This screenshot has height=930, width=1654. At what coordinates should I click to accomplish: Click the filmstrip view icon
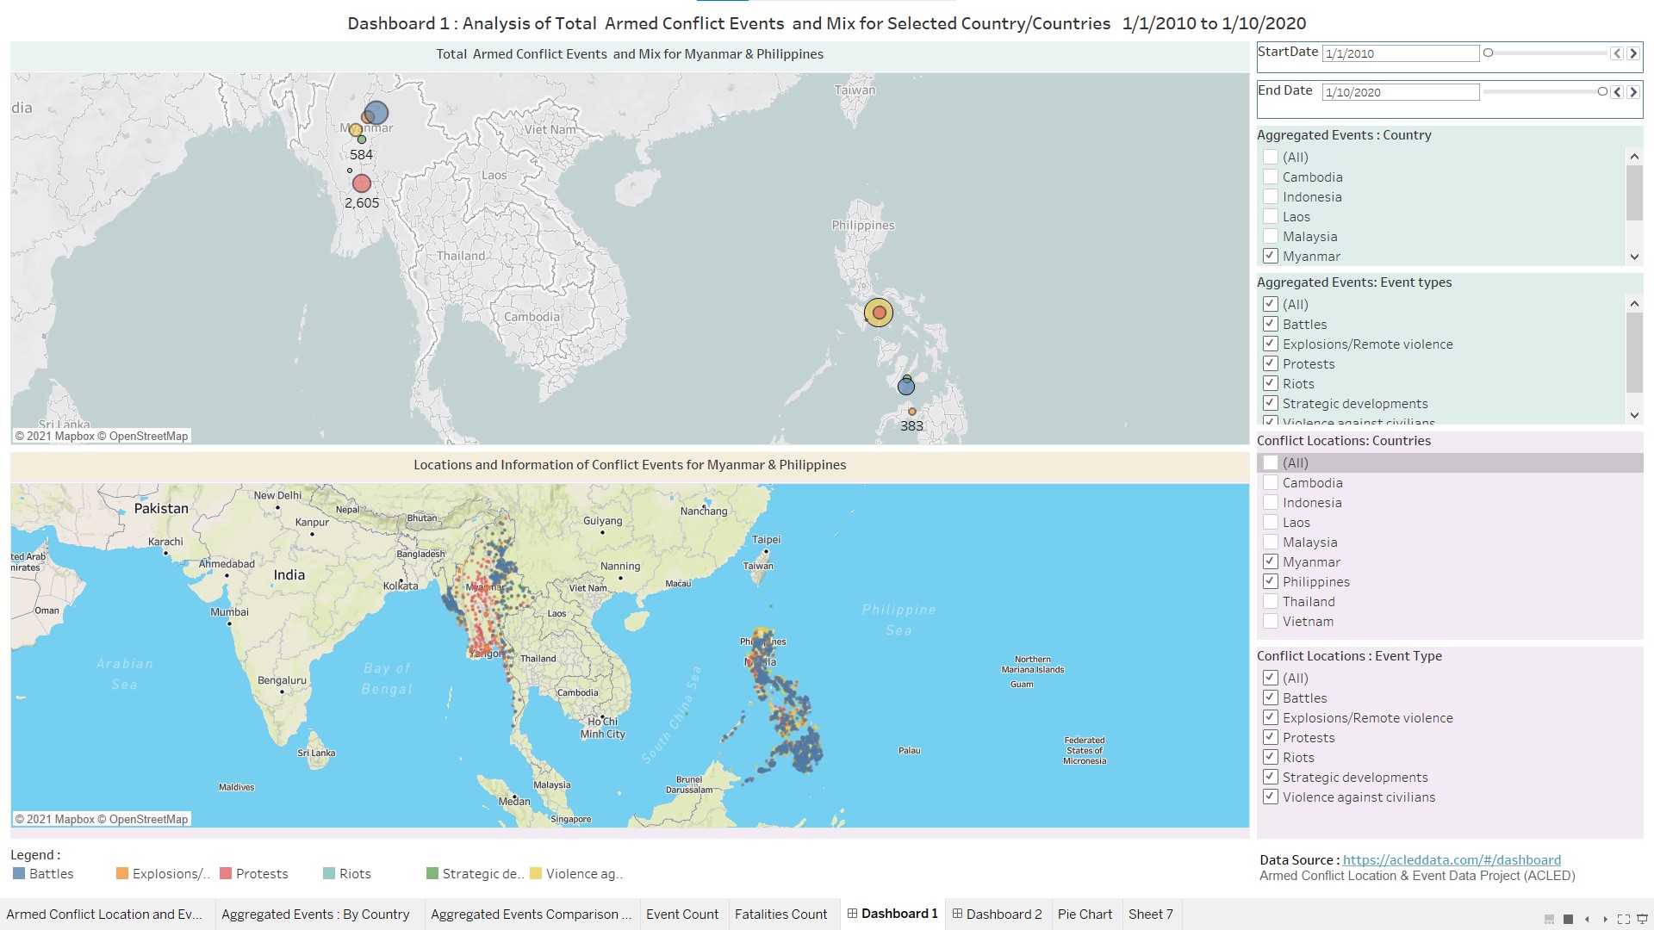(x=1549, y=919)
